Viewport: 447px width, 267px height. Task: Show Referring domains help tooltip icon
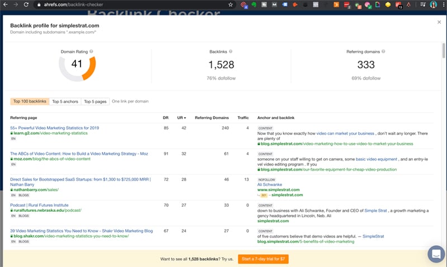pyautogui.click(x=383, y=51)
